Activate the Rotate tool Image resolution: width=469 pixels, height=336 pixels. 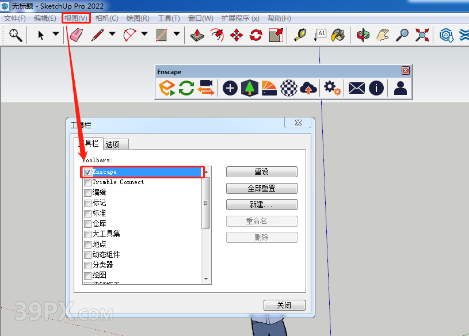point(256,35)
